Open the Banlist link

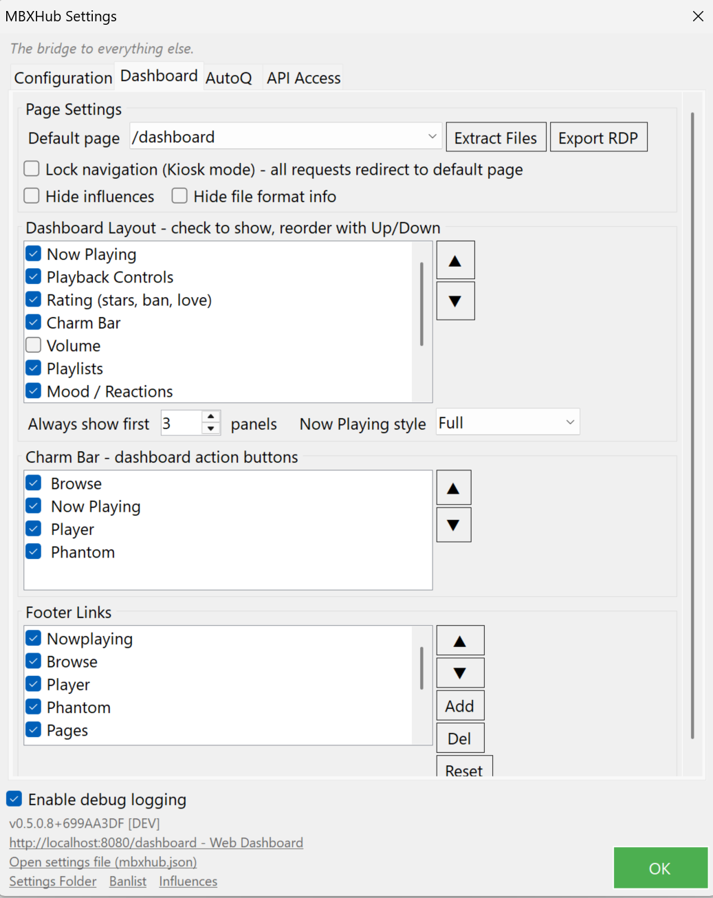pyautogui.click(x=127, y=881)
